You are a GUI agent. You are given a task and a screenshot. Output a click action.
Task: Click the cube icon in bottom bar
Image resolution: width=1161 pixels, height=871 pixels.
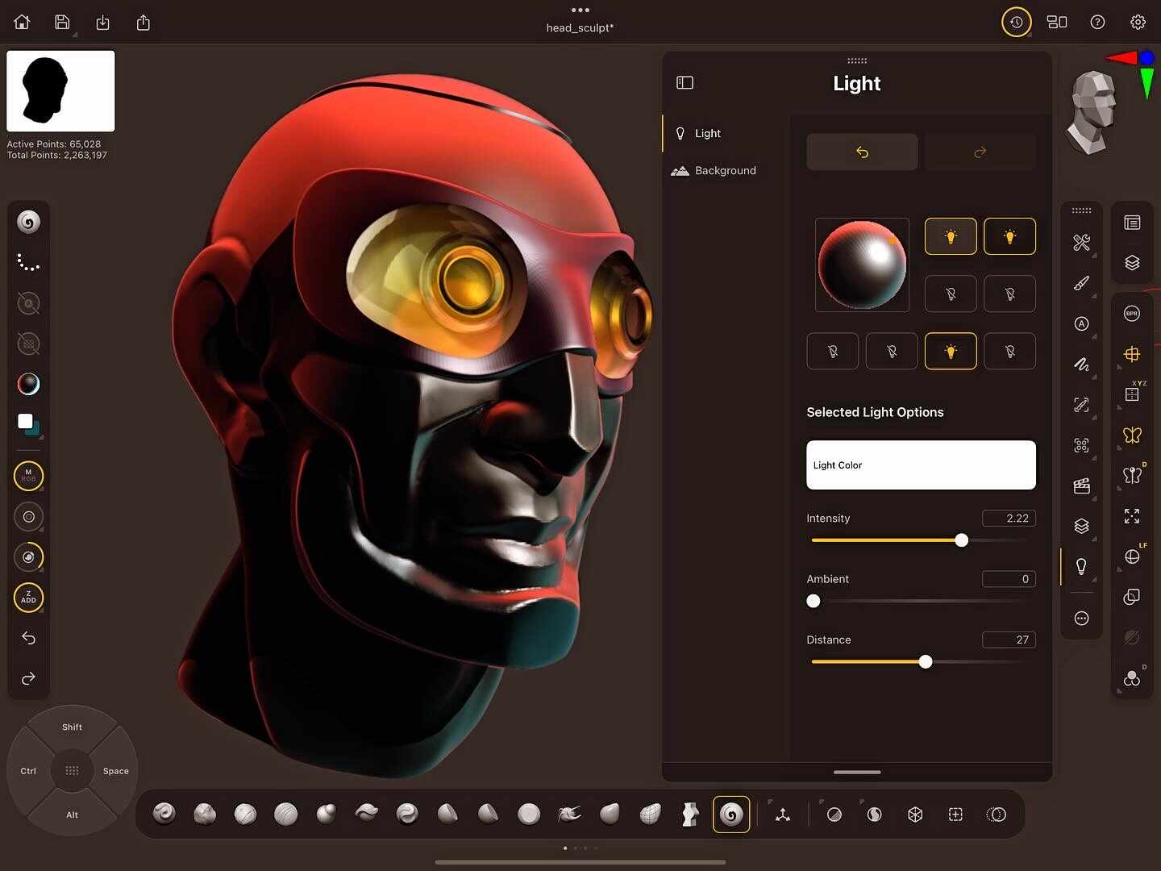915,815
